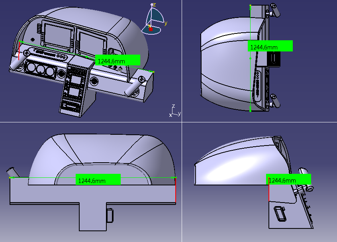
Task: Click the red measurement line in front view
Action: coord(176,190)
